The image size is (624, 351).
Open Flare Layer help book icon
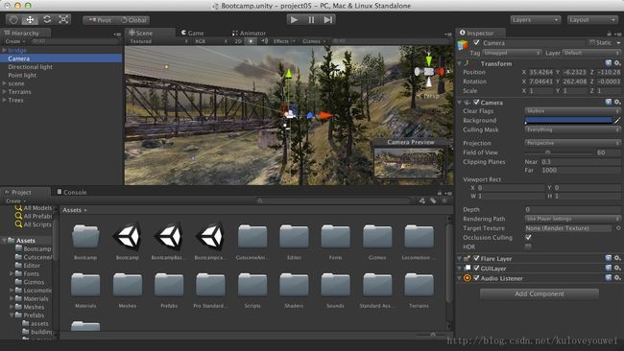pyautogui.click(x=608, y=258)
